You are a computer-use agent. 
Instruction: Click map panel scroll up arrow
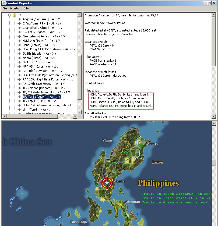(x=214, y=123)
